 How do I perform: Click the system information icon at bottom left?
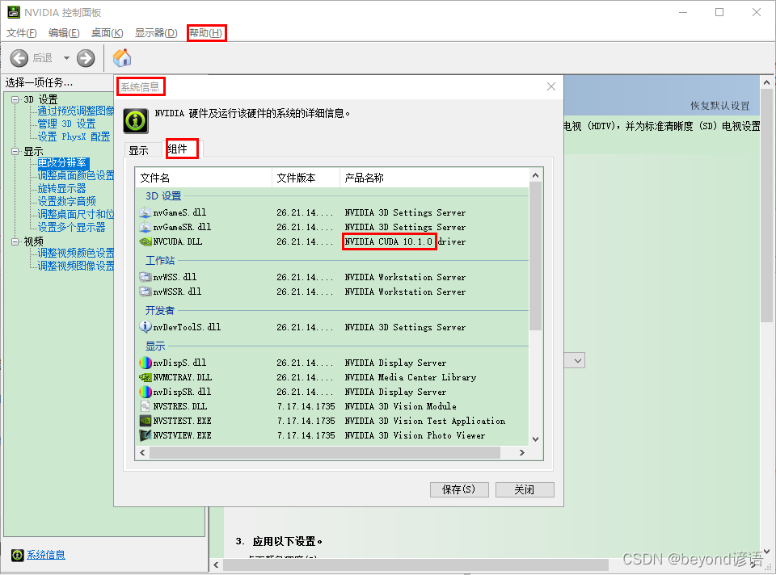click(x=17, y=556)
